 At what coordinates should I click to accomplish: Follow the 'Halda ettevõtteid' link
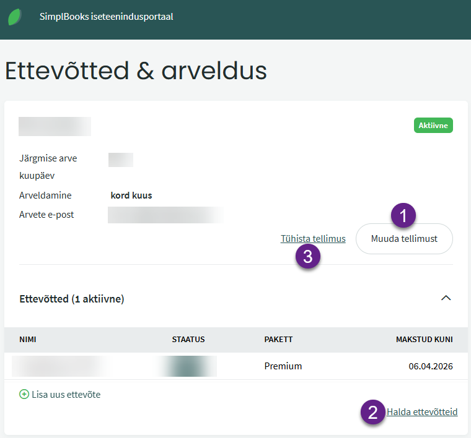422,412
